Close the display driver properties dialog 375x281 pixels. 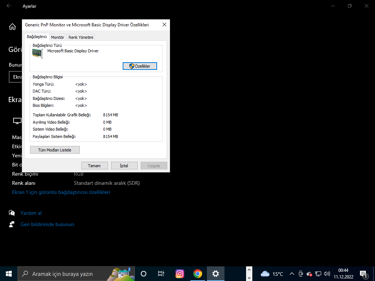[x=164, y=25]
